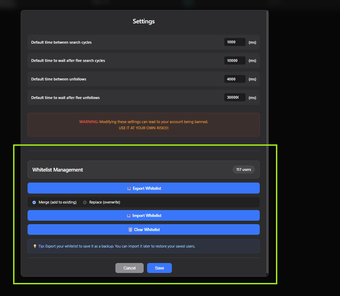The image size is (340, 296).
Task: Select Replace (overwrite) radio option
Action: click(x=85, y=202)
